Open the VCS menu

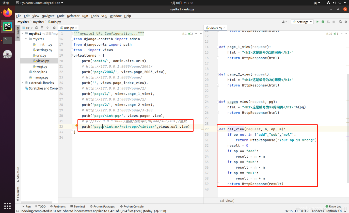click(x=104, y=16)
